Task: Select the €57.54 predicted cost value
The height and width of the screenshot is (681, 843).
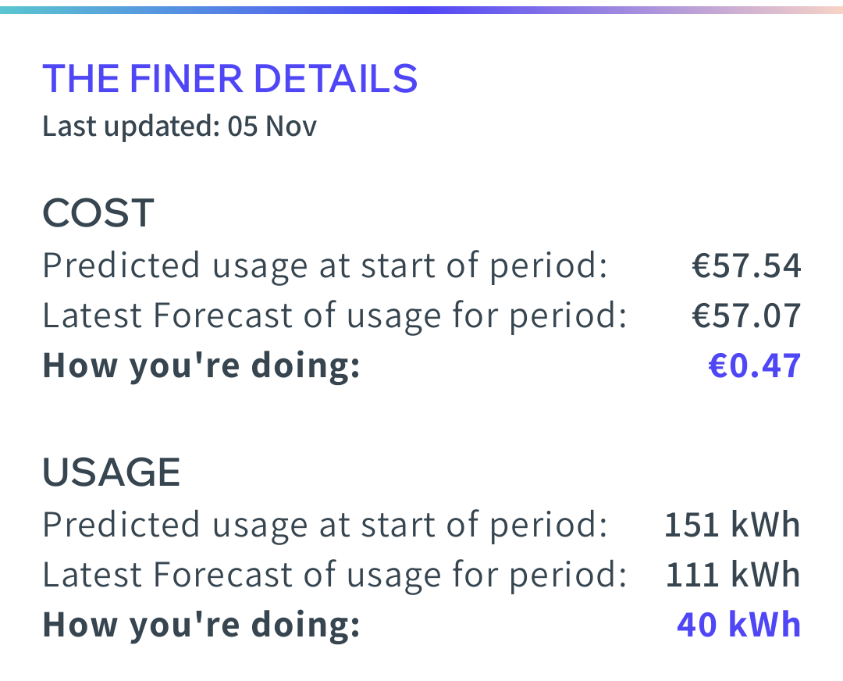Action: pos(746,266)
